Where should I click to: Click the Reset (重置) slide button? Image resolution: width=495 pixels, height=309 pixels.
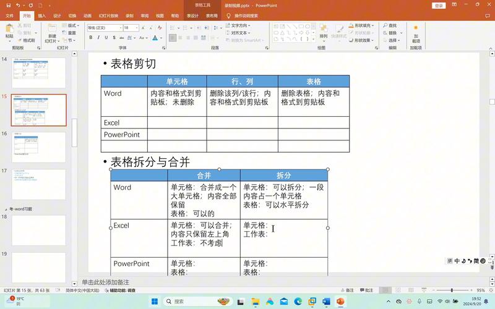pyautogui.click(x=69, y=33)
